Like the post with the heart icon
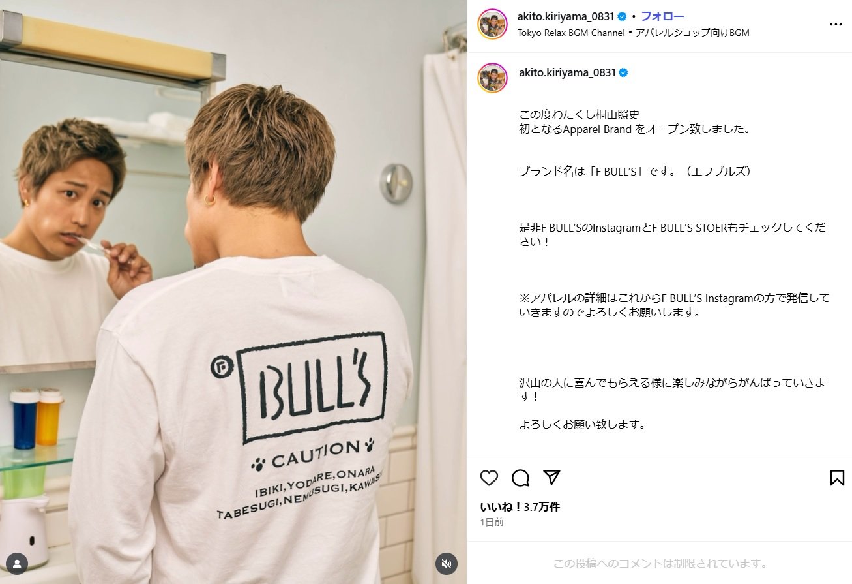 (489, 478)
